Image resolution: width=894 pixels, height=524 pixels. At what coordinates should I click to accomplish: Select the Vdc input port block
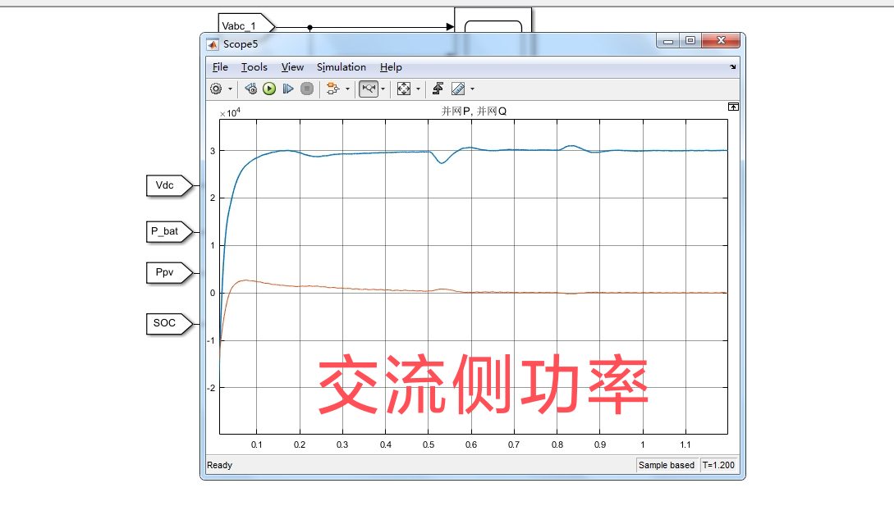tap(167, 186)
